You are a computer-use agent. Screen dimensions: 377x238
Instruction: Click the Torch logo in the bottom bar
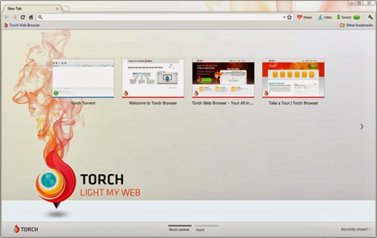click(26, 229)
